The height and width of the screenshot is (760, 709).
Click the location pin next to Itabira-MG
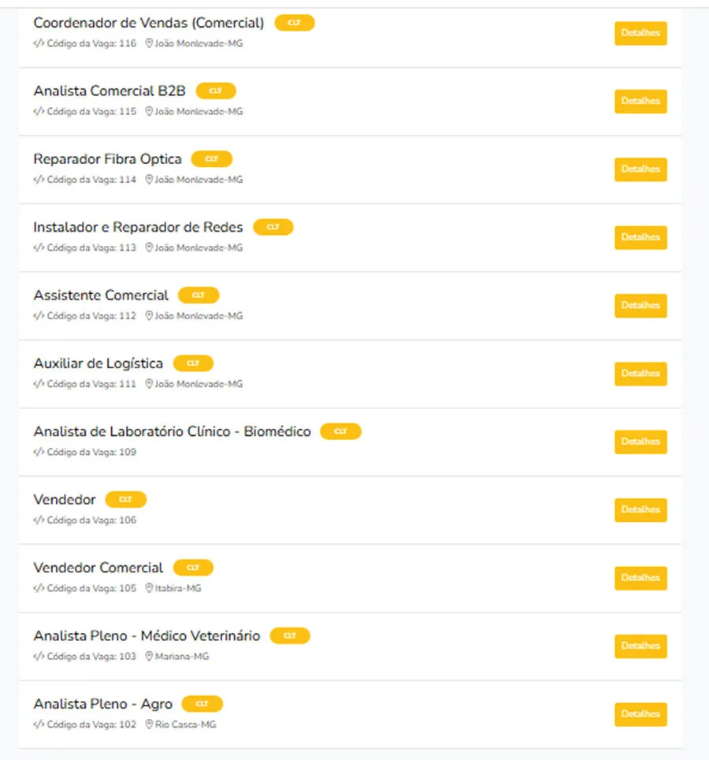149,588
